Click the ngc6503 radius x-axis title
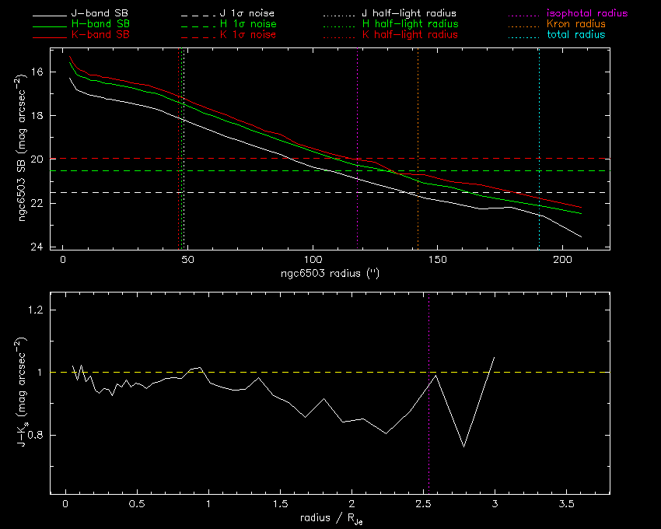The image size is (661, 529). 330,274
